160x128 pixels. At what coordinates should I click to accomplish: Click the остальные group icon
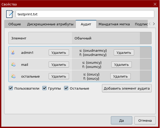click(13, 76)
